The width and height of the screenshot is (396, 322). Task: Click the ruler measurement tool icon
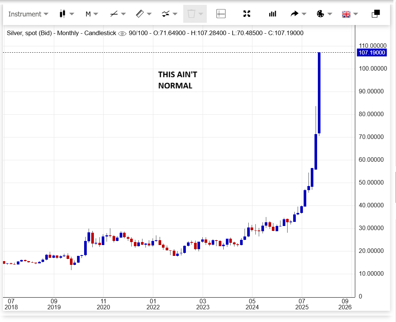pos(139,14)
